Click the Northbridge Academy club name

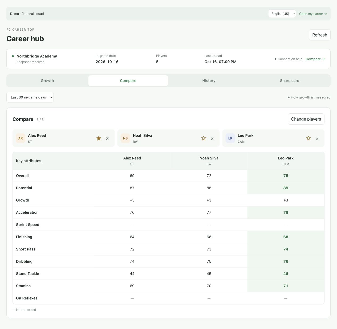point(37,56)
